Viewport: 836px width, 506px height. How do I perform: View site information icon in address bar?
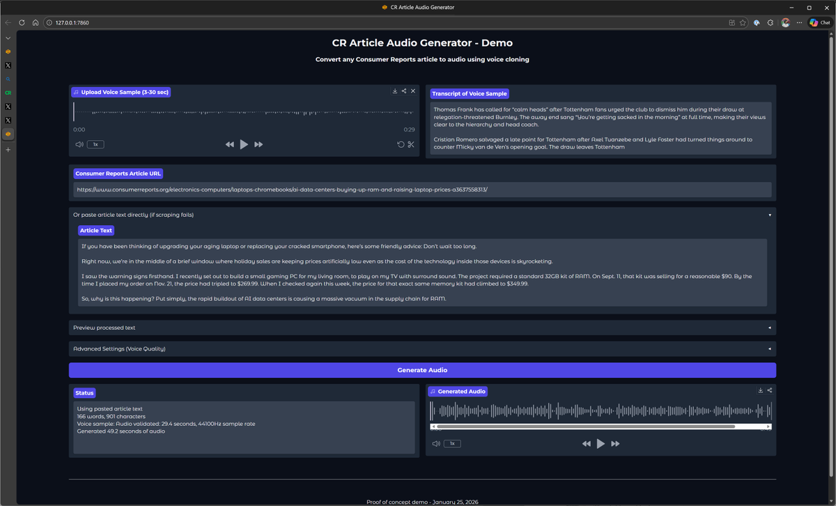click(x=49, y=22)
